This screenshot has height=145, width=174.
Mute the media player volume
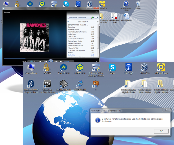[x=61, y=62]
